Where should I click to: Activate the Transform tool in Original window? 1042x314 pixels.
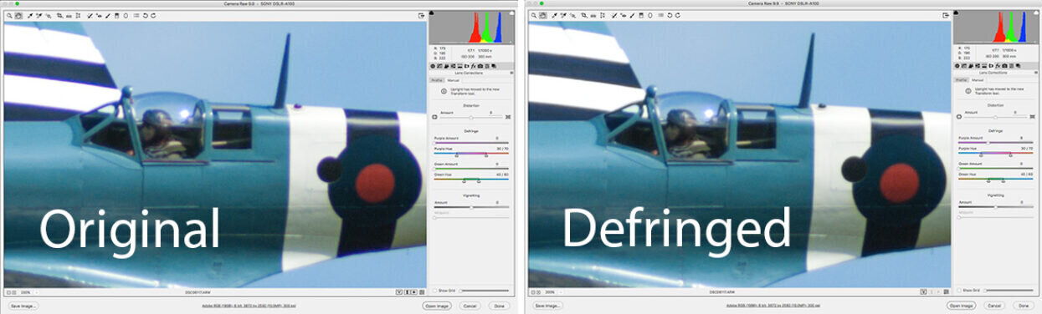click(78, 16)
